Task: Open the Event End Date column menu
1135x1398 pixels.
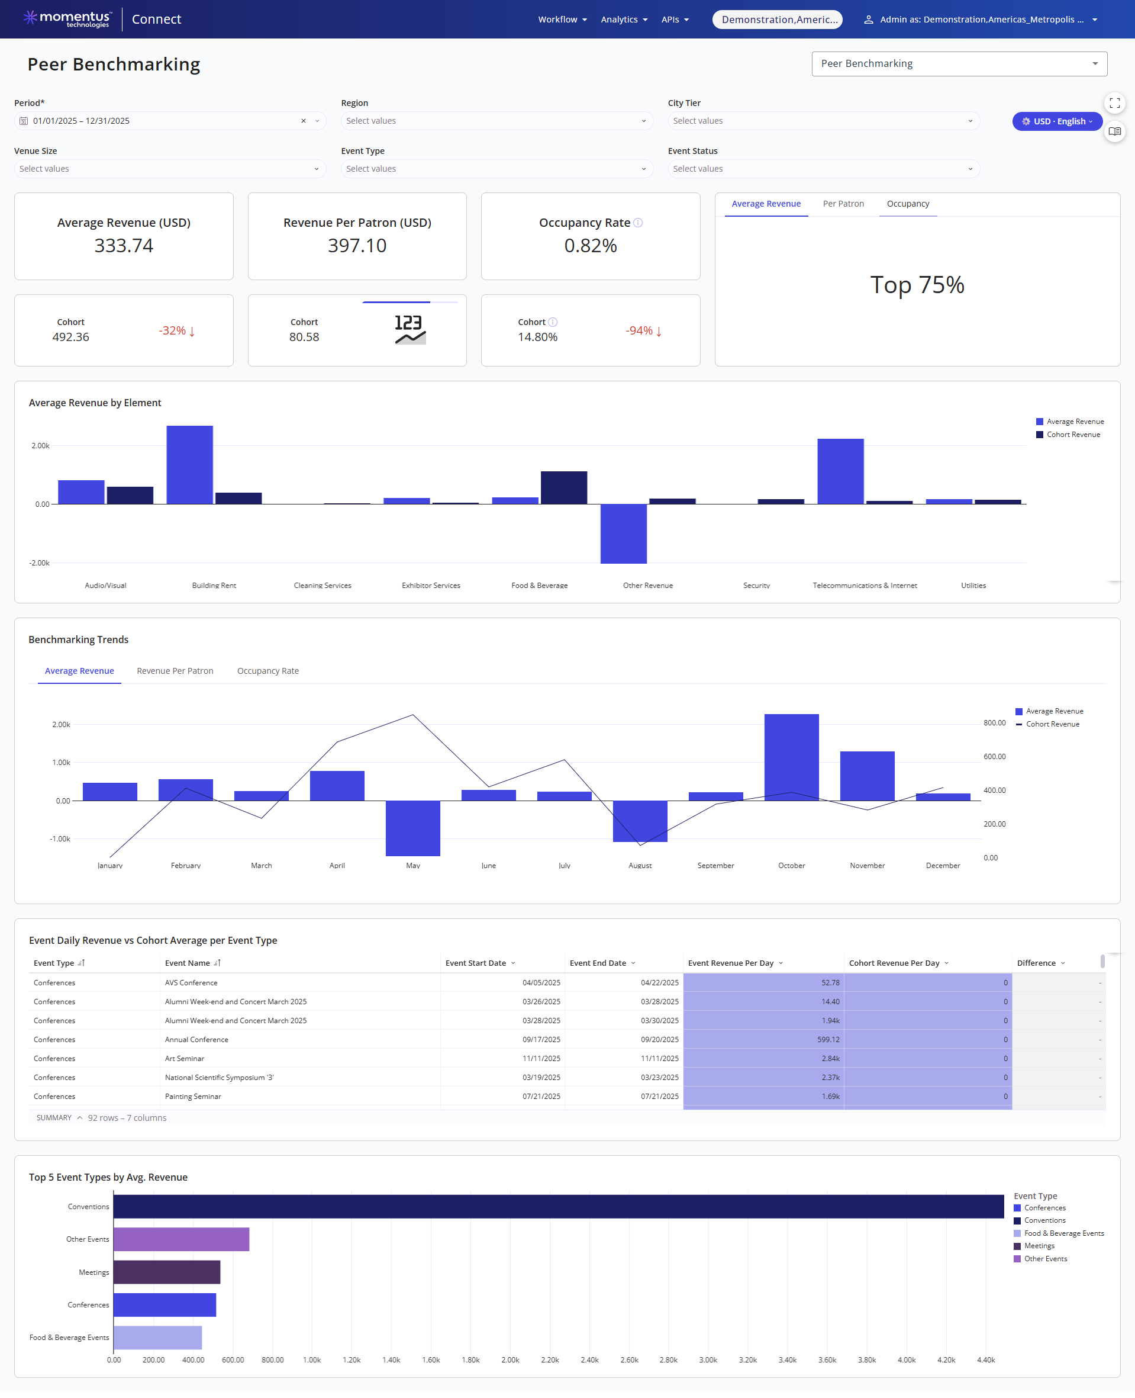Action: 633,963
